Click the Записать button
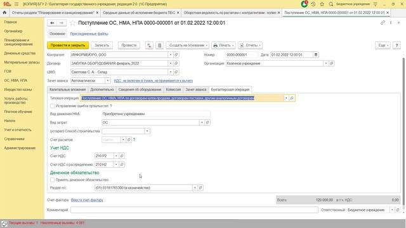Viewport: 406px width, 228px height. click(101, 45)
